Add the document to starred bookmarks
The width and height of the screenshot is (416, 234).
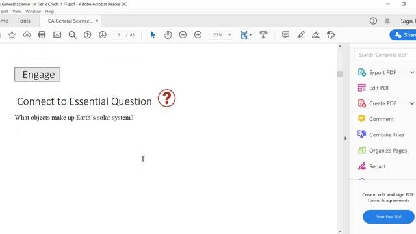tap(12, 35)
